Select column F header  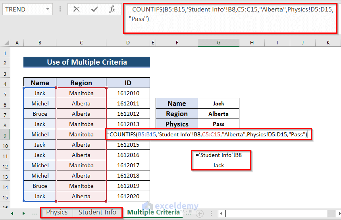(x=177, y=43)
